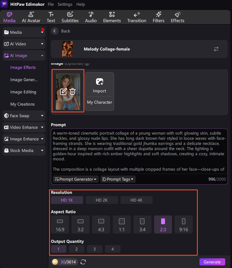
Task: Select HD 4K resolution
Action: pos(136,200)
